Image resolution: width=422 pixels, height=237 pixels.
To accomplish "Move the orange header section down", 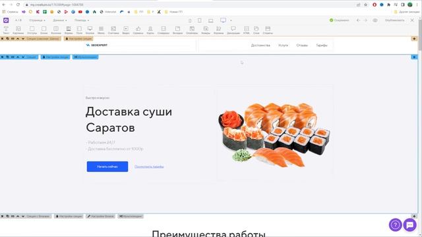I will click(x=23, y=39).
